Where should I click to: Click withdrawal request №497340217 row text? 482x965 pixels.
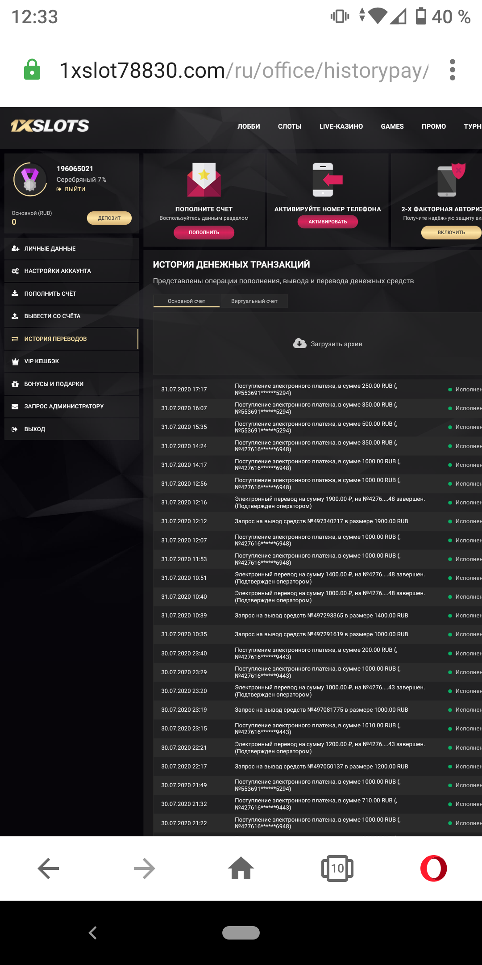[321, 521]
